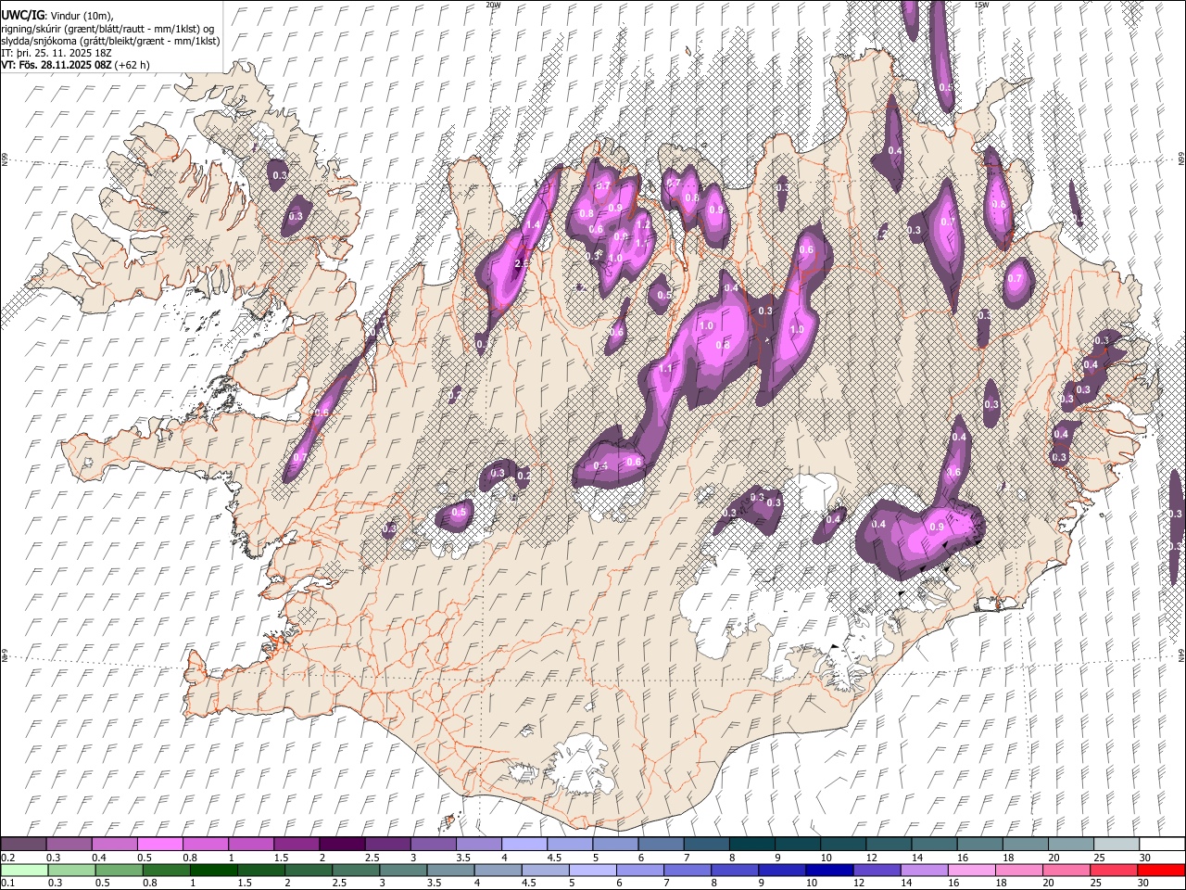Click the '(+62 h)' forecast offset text

click(132, 65)
